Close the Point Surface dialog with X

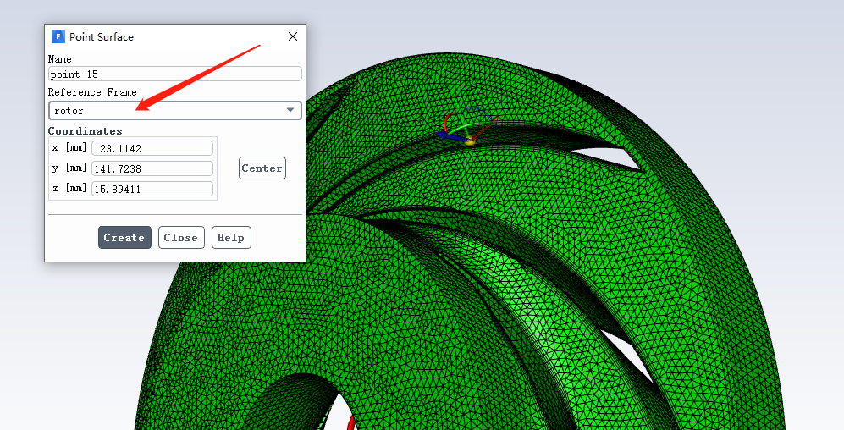(x=293, y=36)
